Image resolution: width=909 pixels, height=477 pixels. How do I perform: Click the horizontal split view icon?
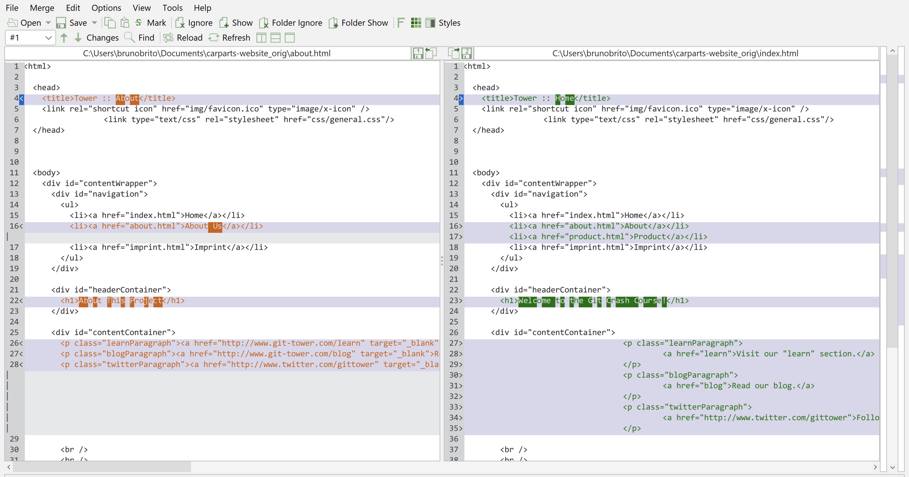(275, 38)
